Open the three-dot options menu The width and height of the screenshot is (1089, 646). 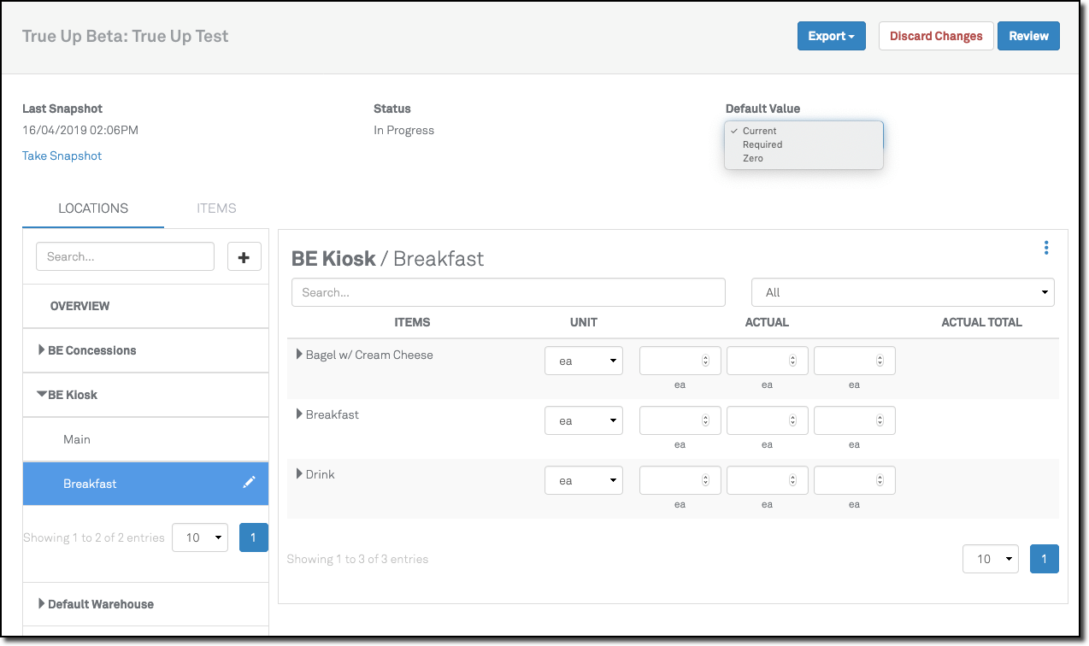click(x=1045, y=248)
